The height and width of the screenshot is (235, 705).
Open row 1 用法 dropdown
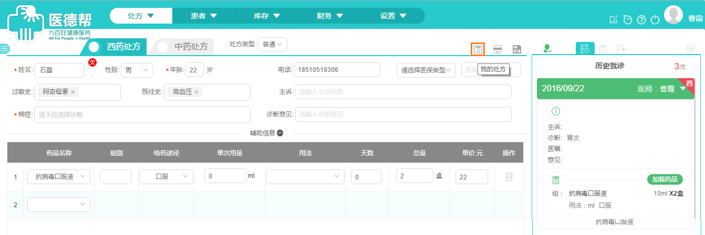pyautogui.click(x=305, y=177)
